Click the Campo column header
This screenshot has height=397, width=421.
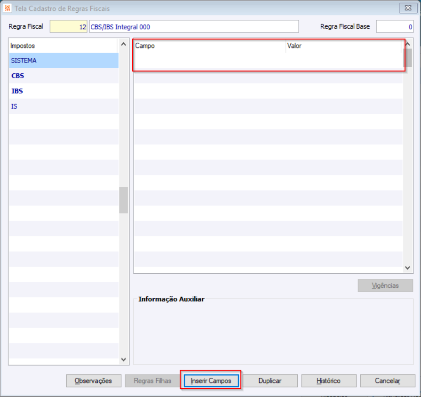point(210,46)
